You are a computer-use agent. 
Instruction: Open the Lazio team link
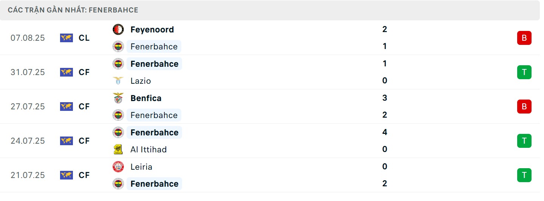[141, 81]
